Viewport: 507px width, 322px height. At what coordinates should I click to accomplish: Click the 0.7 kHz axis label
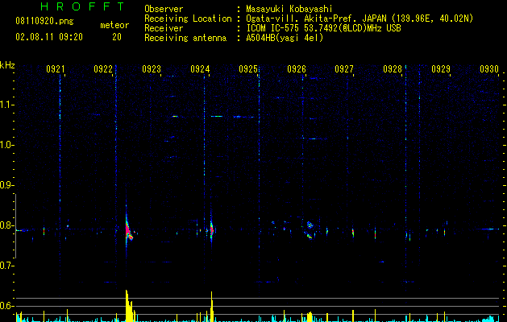[x=7, y=266]
